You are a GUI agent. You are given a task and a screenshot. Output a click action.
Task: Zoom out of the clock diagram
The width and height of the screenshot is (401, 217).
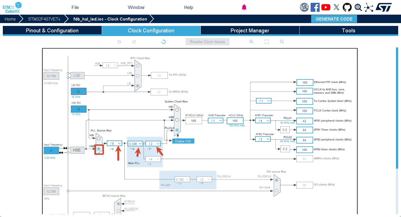pos(282,42)
